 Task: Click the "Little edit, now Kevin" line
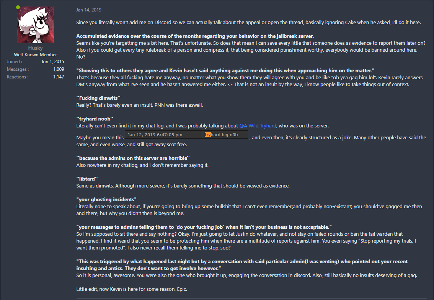pyautogui.click(x=132, y=289)
